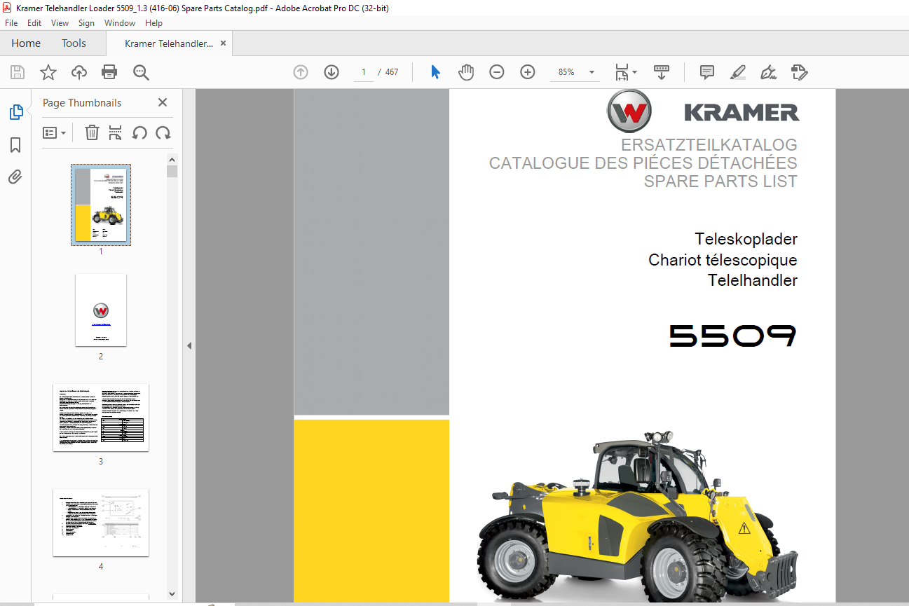
Task: Select the Kramer Telehandler document tab
Action: click(x=169, y=43)
